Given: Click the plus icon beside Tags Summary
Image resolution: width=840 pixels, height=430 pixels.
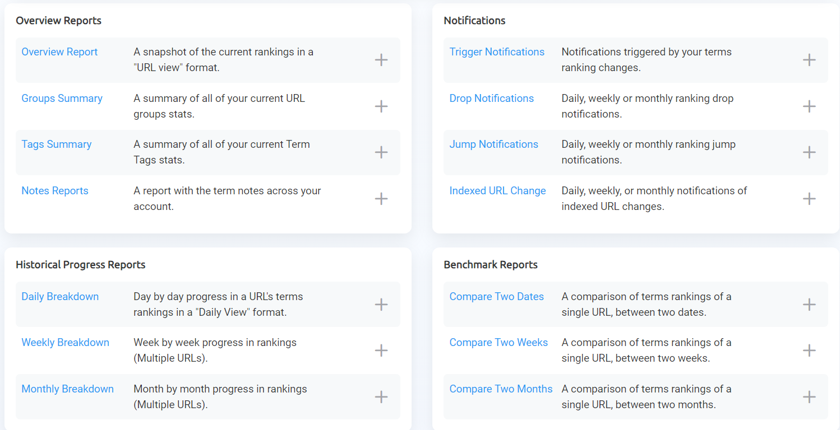Looking at the screenshot, I should tap(381, 152).
